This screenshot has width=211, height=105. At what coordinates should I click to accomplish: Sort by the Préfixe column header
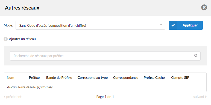coord(34,78)
